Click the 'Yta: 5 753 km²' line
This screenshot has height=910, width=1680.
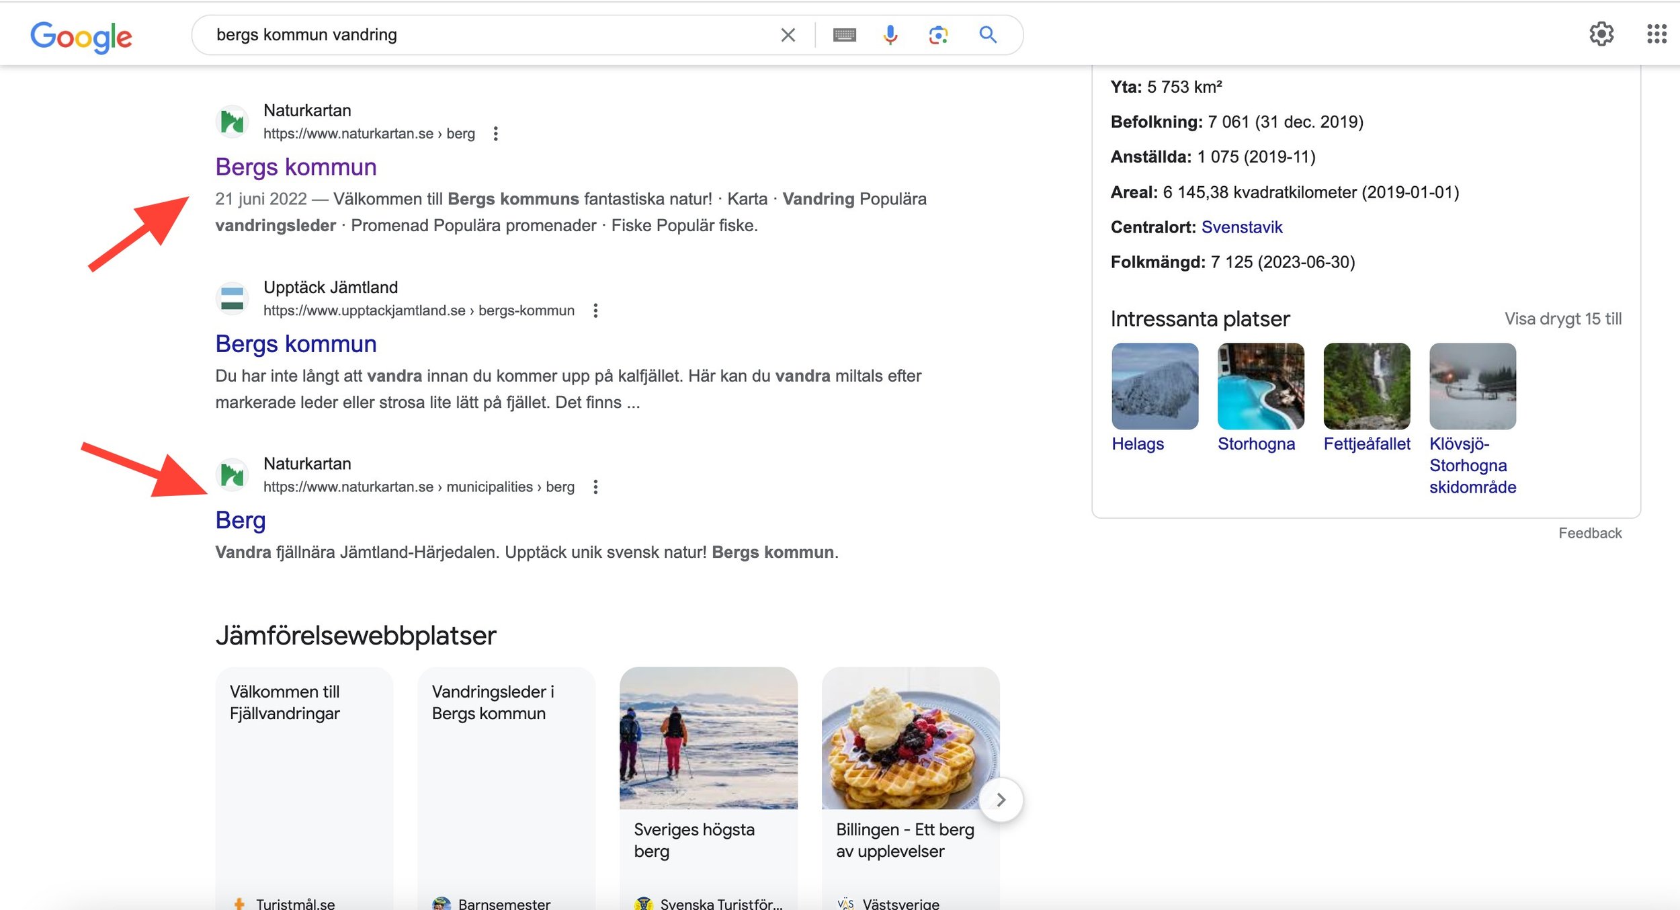click(1167, 87)
